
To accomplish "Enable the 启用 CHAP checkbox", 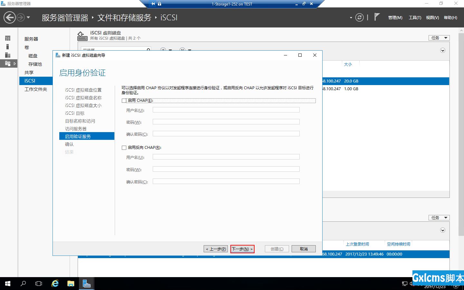I will 124,101.
